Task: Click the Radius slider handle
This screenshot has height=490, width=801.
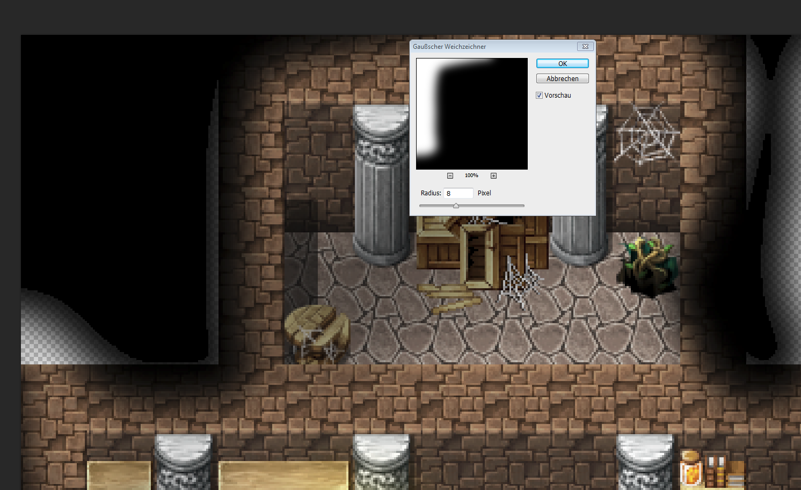Action: coord(456,206)
